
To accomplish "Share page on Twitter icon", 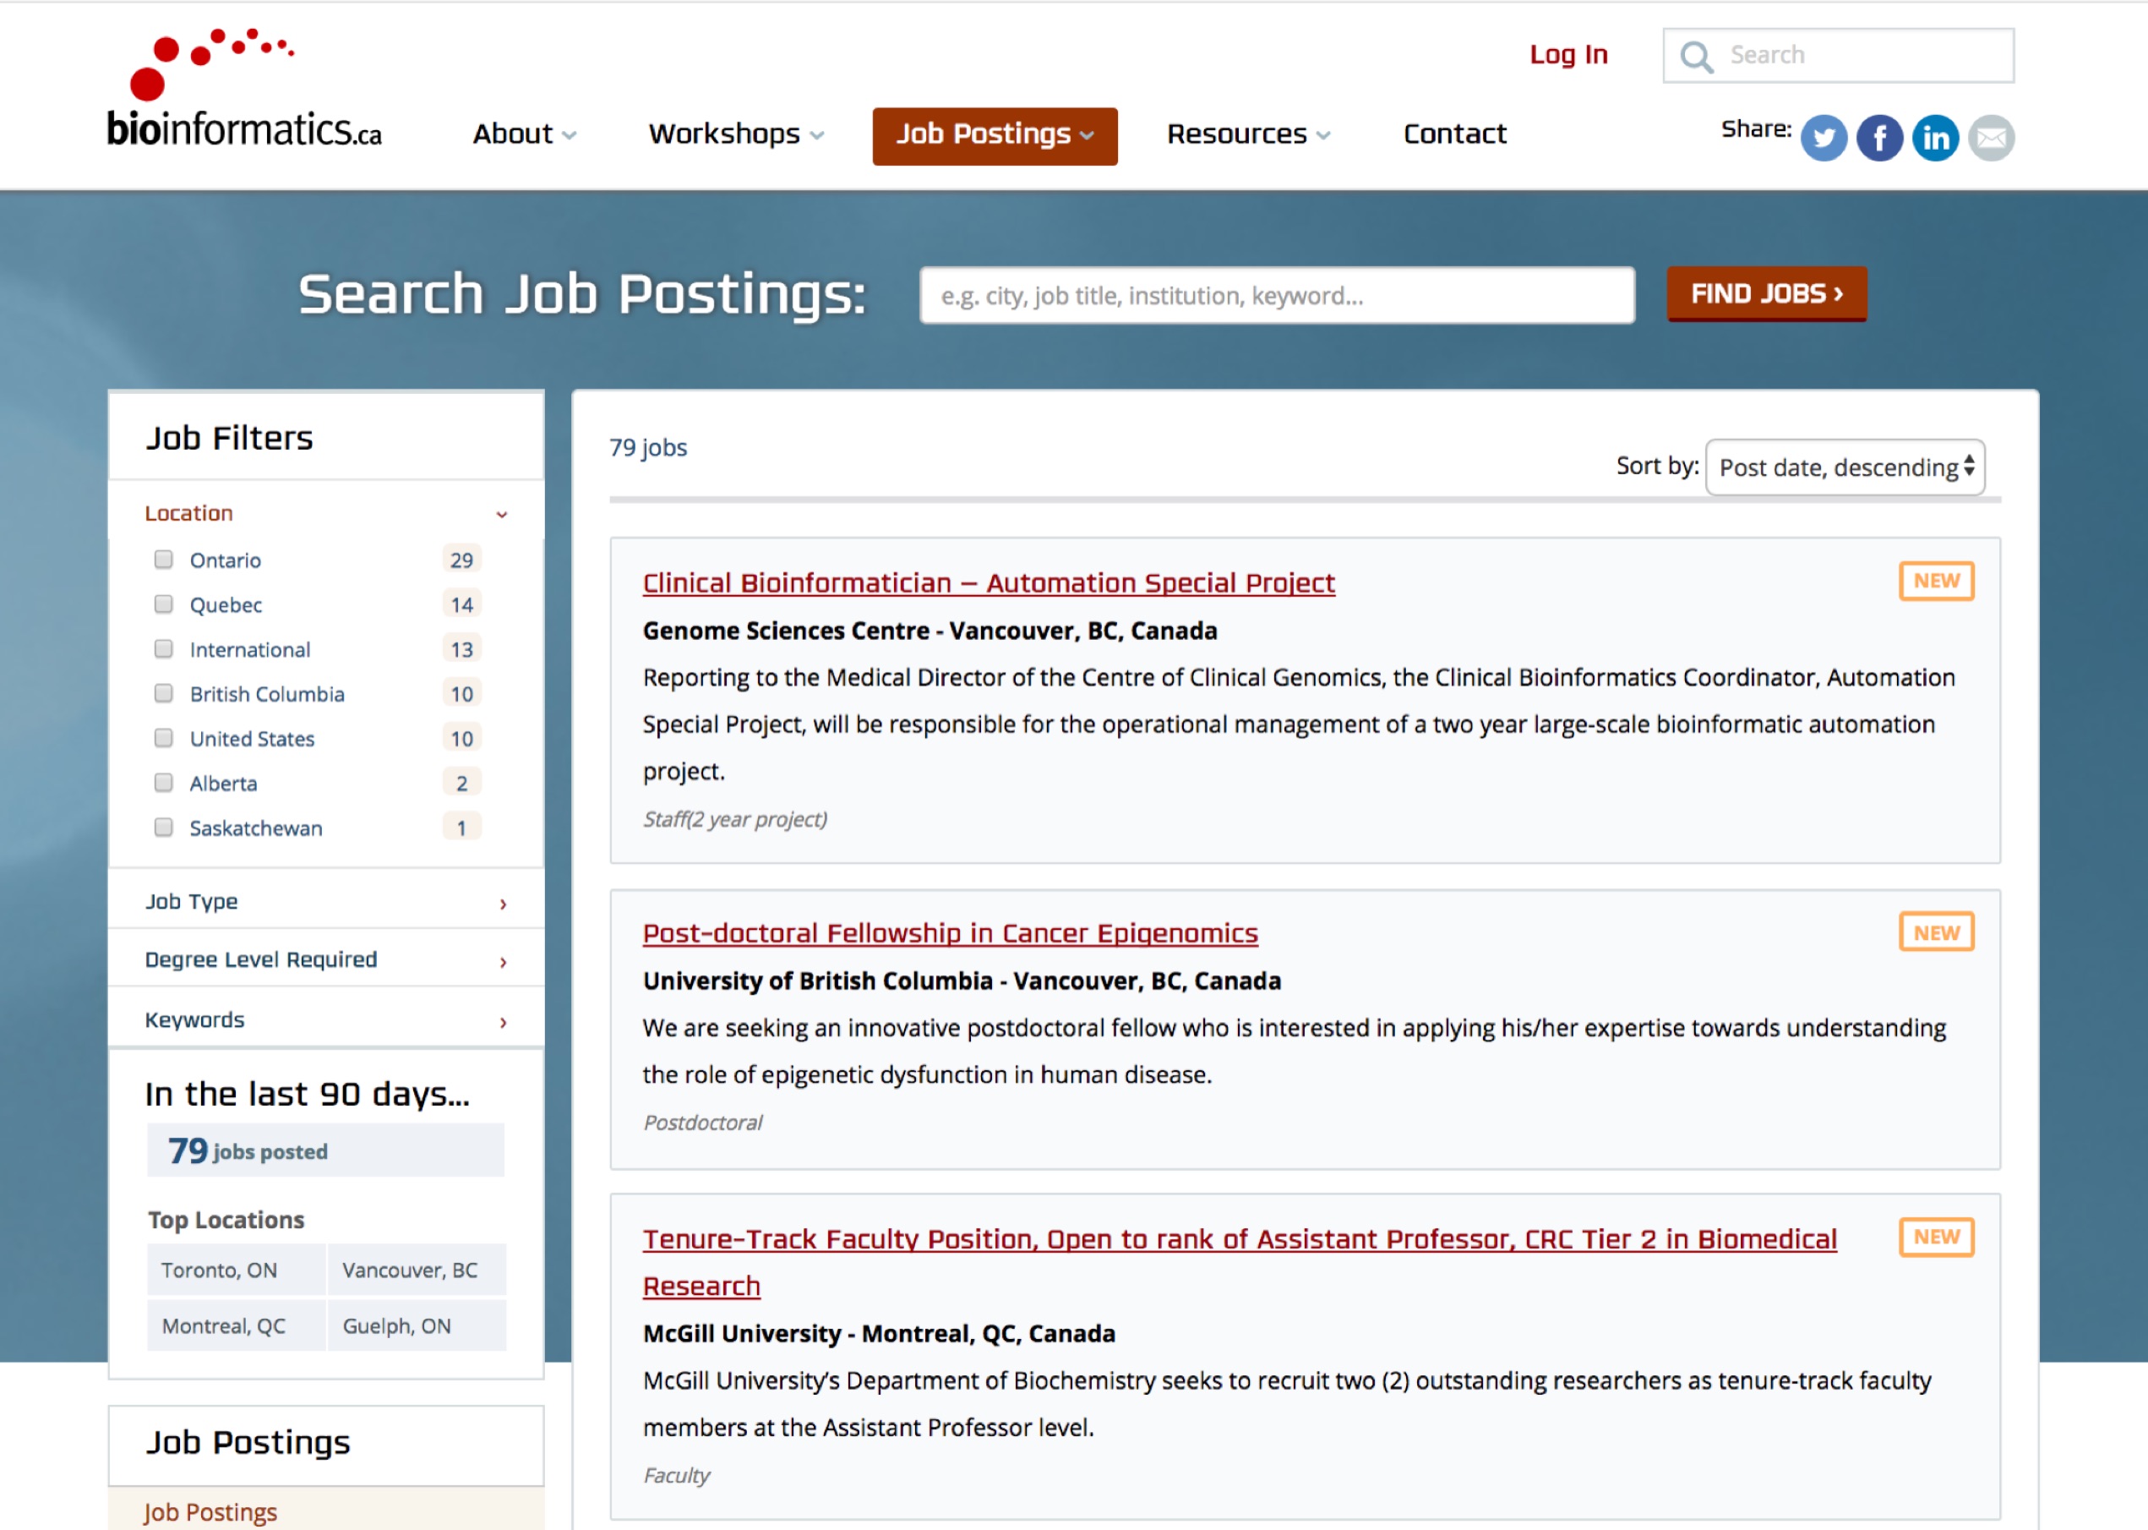I will click(x=1824, y=138).
